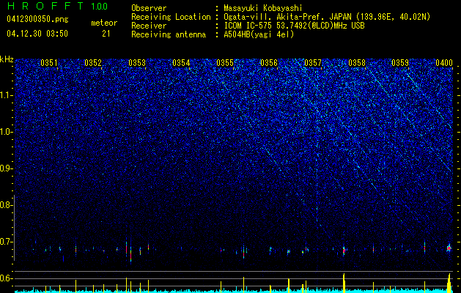The width and height of the screenshot is (461, 293).
Task: Select the version number 1.0.0
Action: tap(100, 6)
